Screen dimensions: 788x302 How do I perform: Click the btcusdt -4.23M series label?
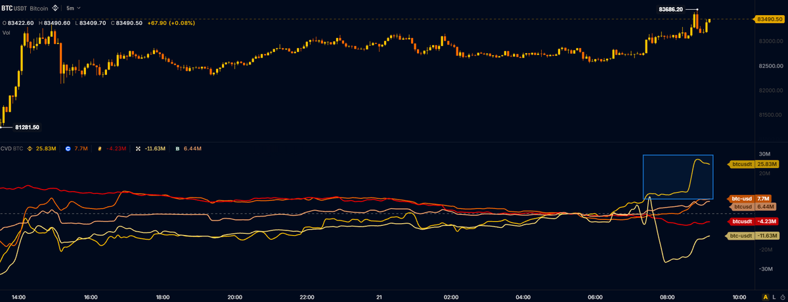coord(753,221)
